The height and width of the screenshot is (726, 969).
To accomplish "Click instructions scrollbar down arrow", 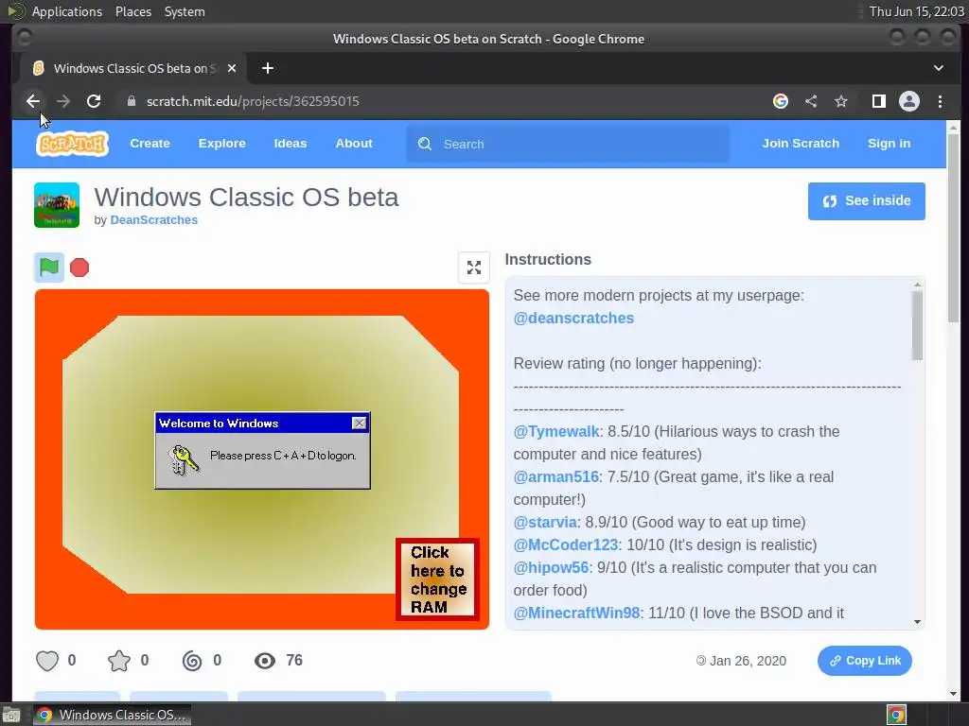I will click(917, 622).
